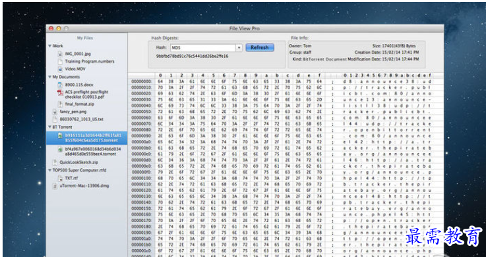Viewport: 486px width, 257px height.
Task: Open the Hash type dropdown arrow
Action: [x=239, y=48]
